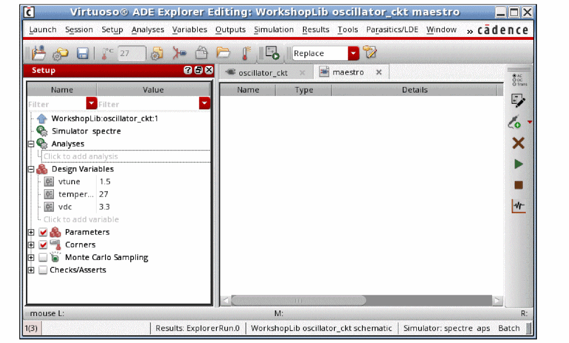
Task: Show more menus with the double chevron
Action: click(x=470, y=31)
